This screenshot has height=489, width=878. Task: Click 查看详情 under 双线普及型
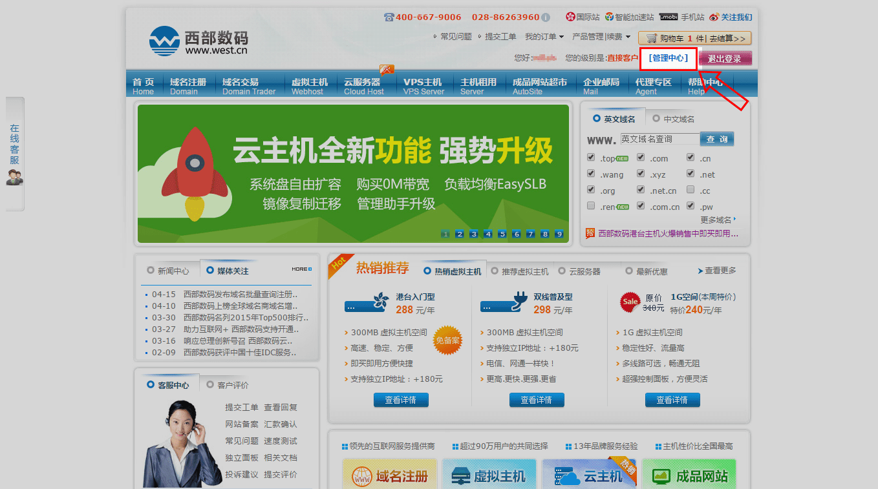point(537,400)
